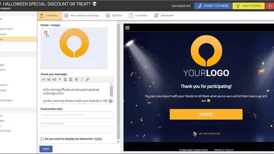Open the Edit link for My Networks
The height and width of the screenshot is (154, 274).
pyautogui.click(x=98, y=139)
